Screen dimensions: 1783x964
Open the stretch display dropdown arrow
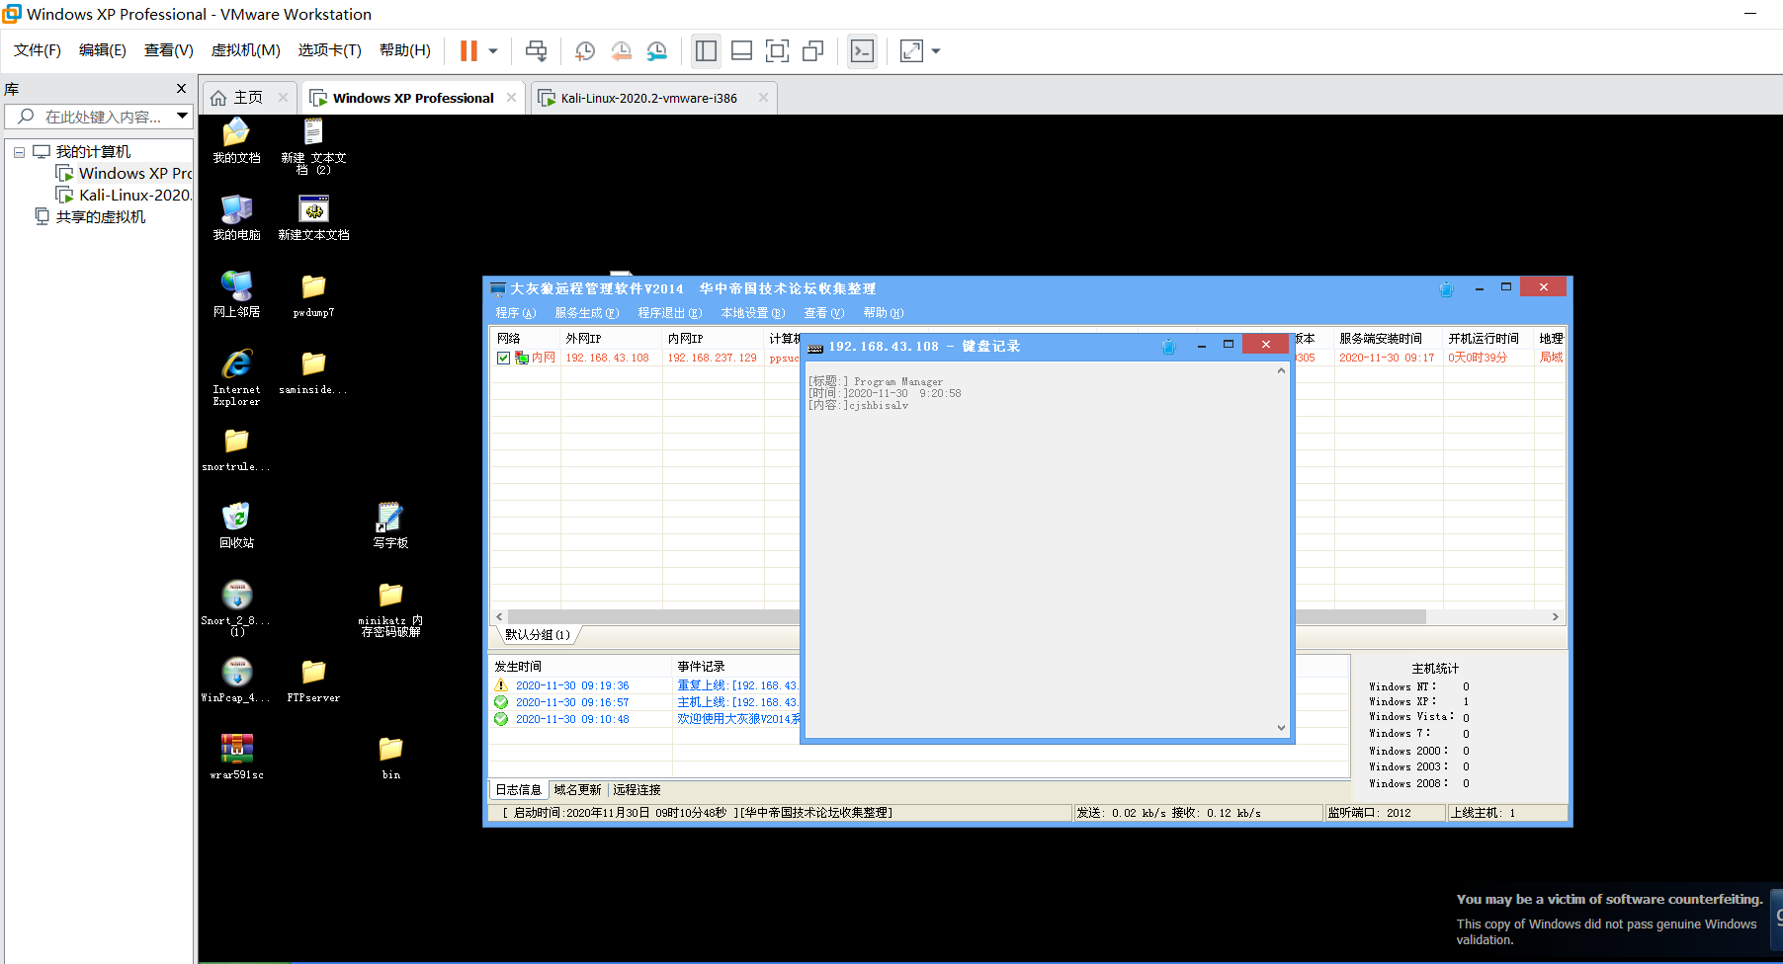tap(936, 51)
